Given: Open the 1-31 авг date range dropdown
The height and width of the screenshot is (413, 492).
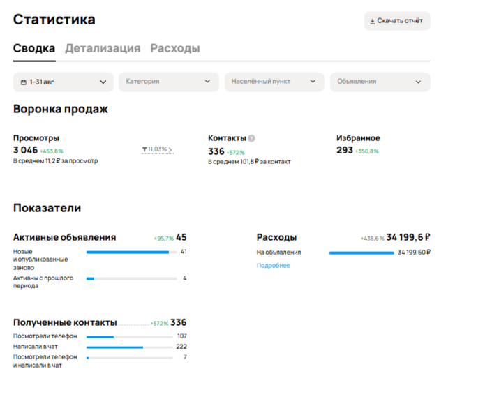Looking at the screenshot, I should point(63,82).
